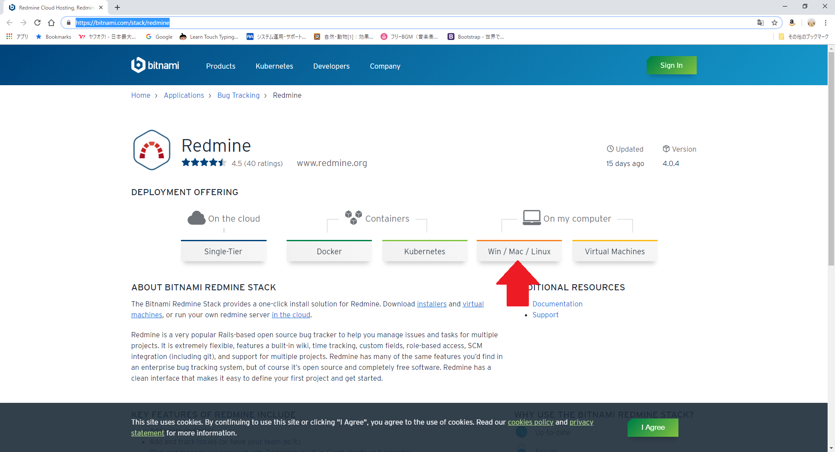Screen dimensions: 835x452
Task: Select the On the cloud icon
Action: point(197,217)
